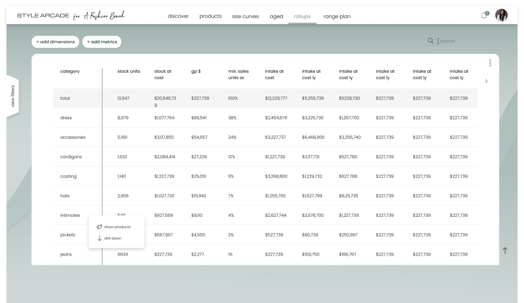Viewport: 524px width, 303px height.
Task: Open the notifications bell
Action: [x=484, y=15]
